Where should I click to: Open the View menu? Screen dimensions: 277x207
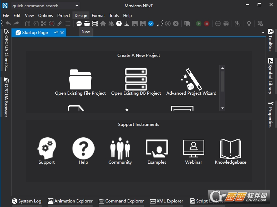pos(29,16)
